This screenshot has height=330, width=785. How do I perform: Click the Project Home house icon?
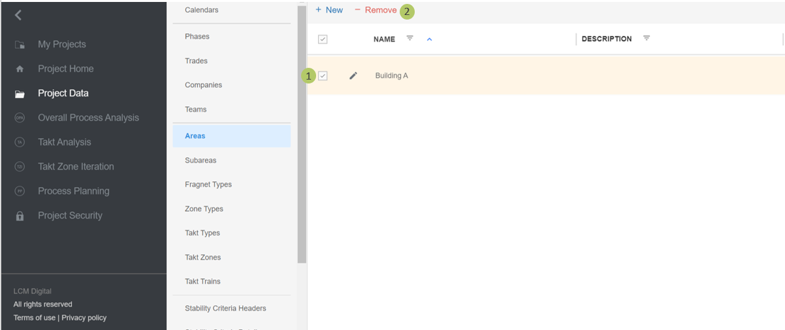pyautogui.click(x=20, y=69)
